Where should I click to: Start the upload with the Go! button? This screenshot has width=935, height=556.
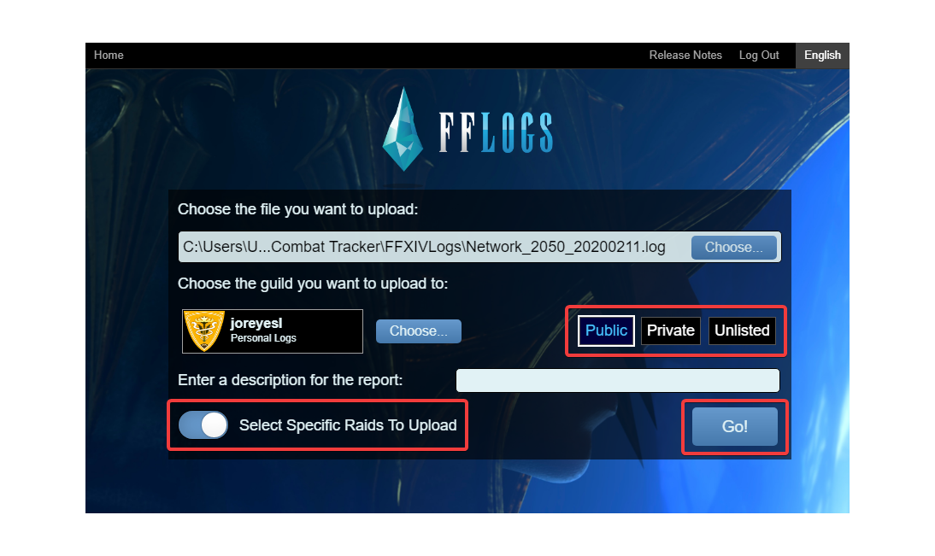point(735,427)
